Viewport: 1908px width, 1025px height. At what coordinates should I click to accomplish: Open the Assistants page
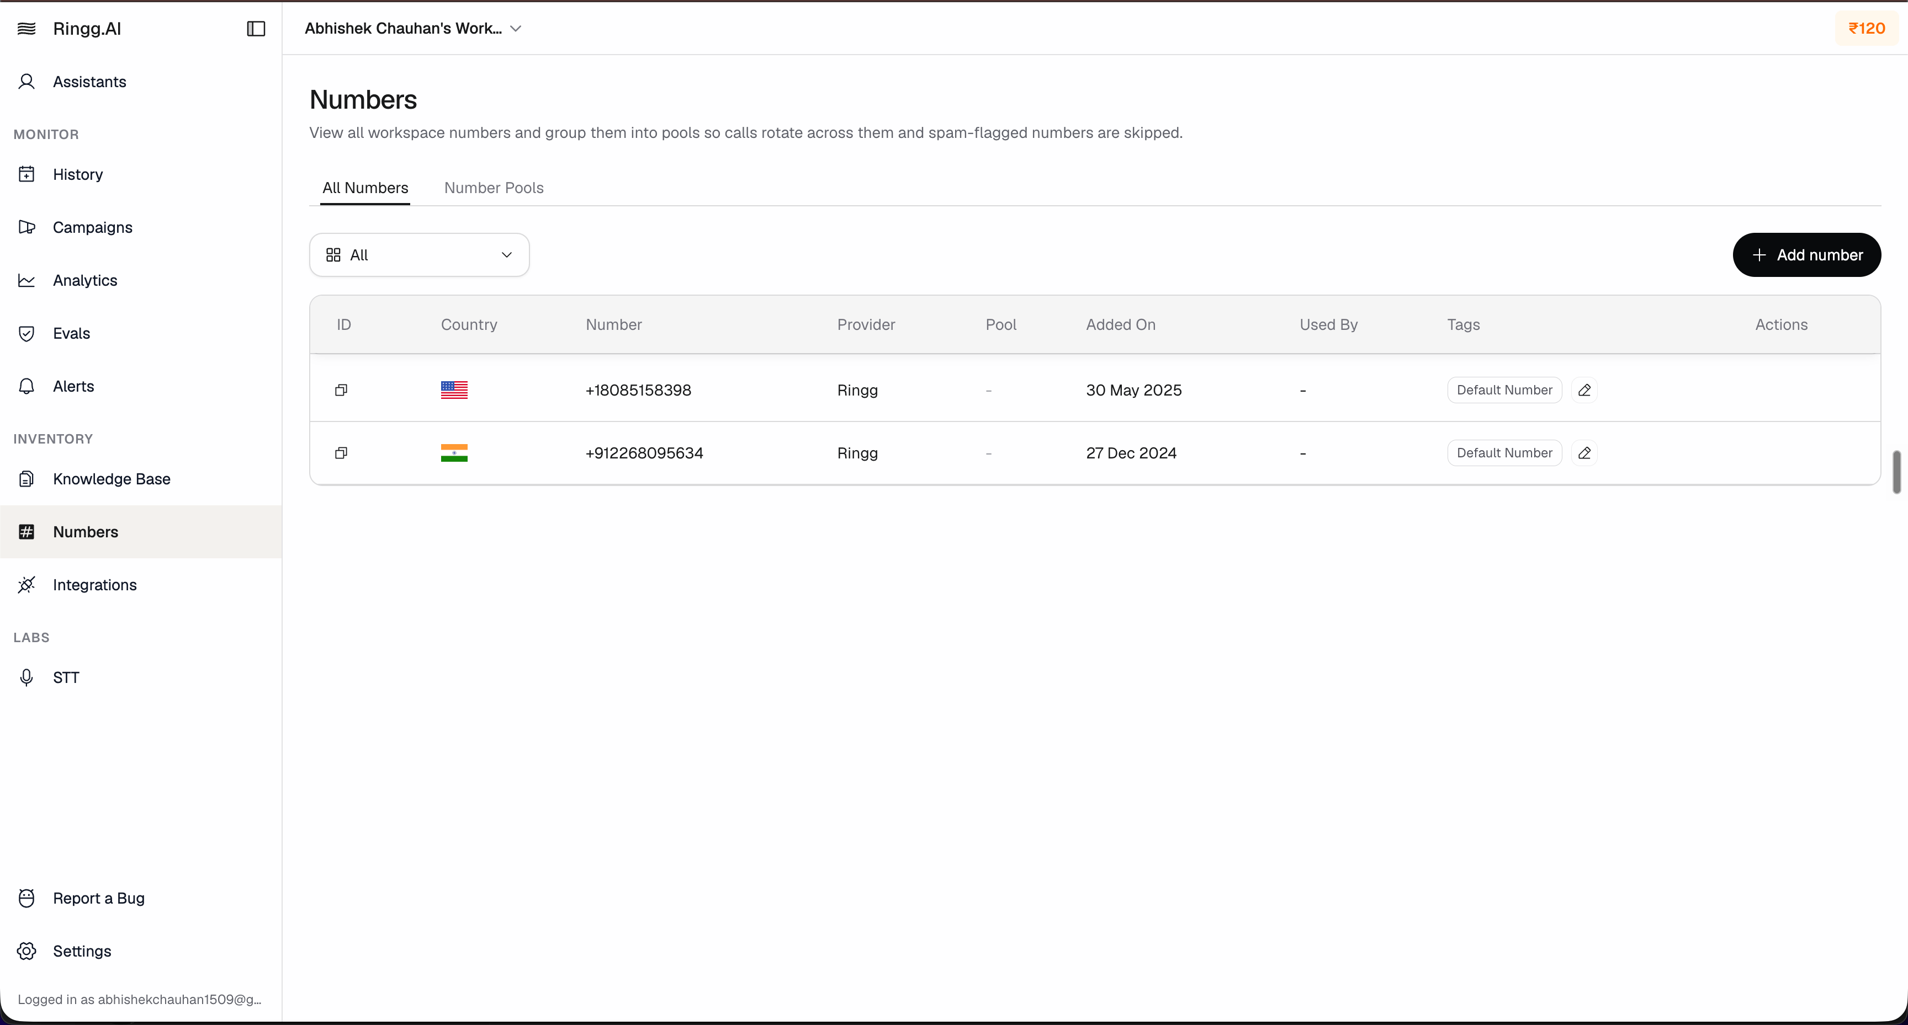click(x=141, y=82)
